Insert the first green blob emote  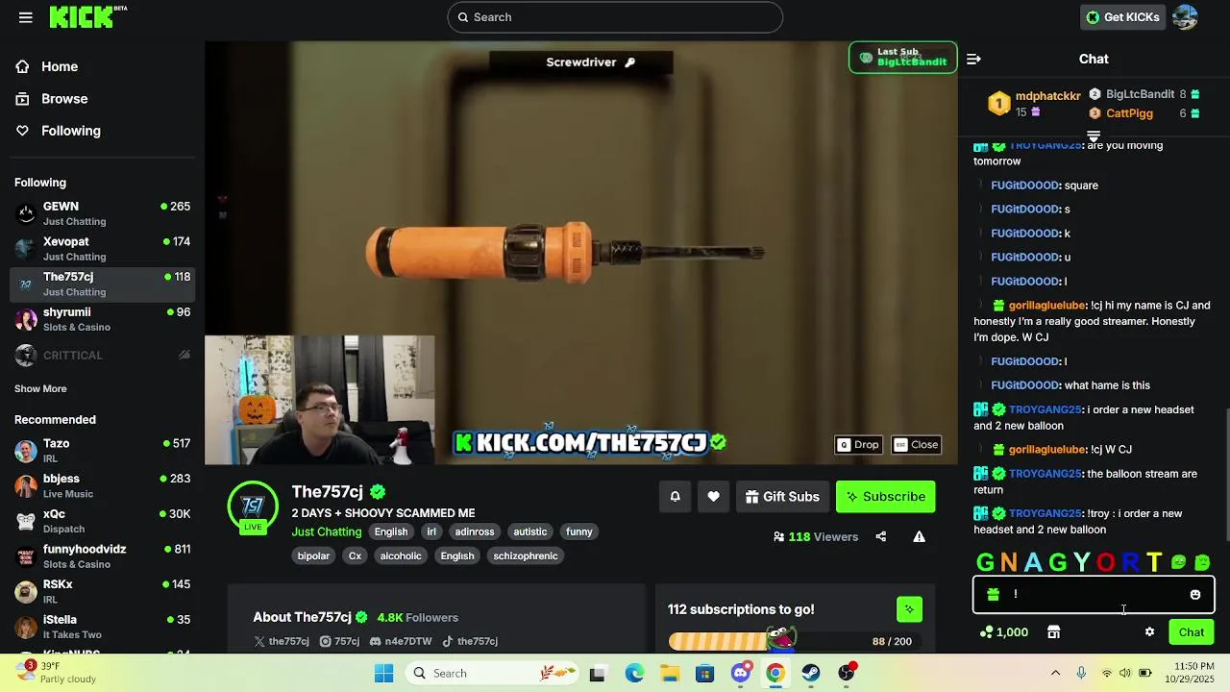pos(1178,562)
